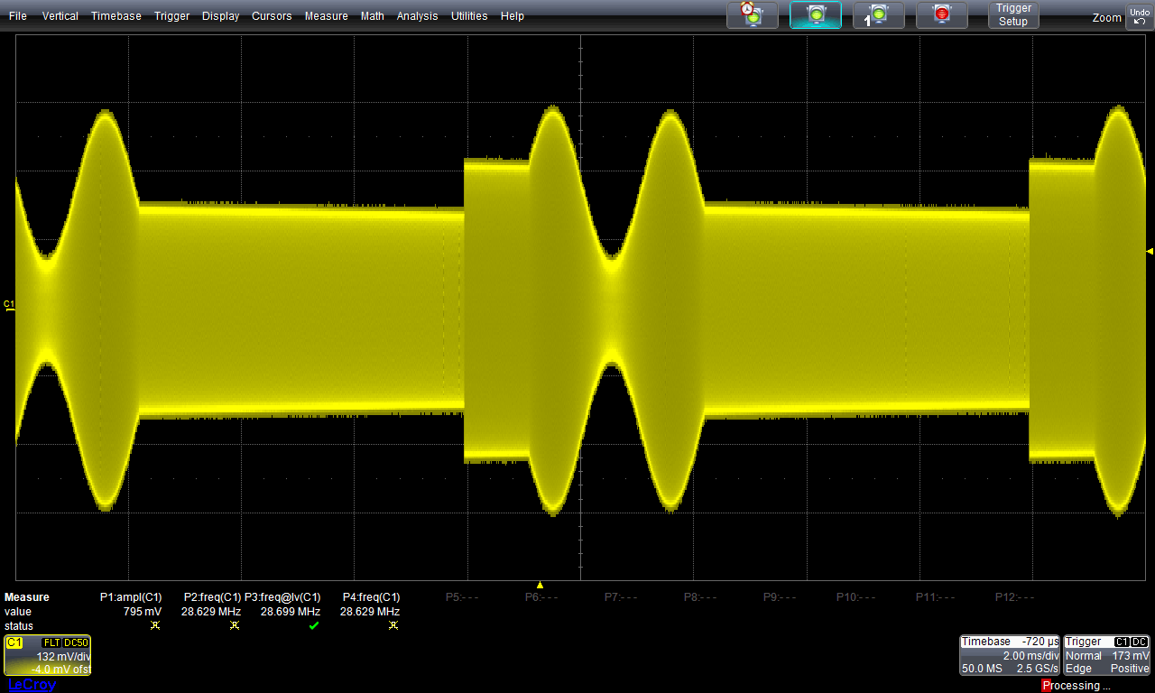Click the green checkmark under P3

(x=313, y=625)
